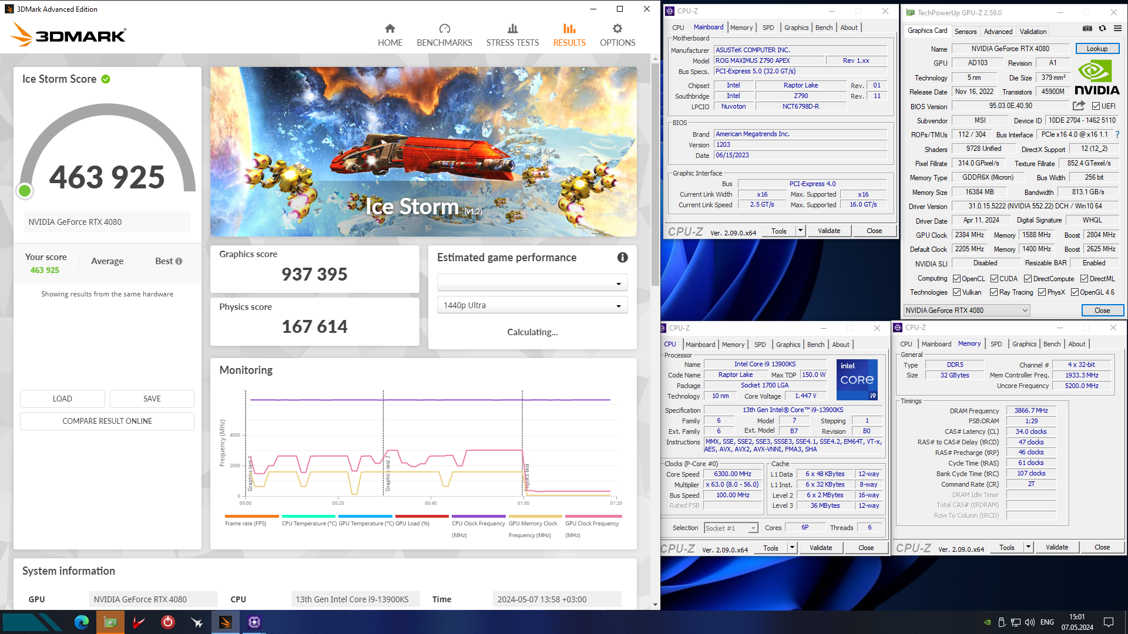Click the Ice Storm benchmark preview image
Image resolution: width=1128 pixels, height=634 pixels.
(423, 151)
